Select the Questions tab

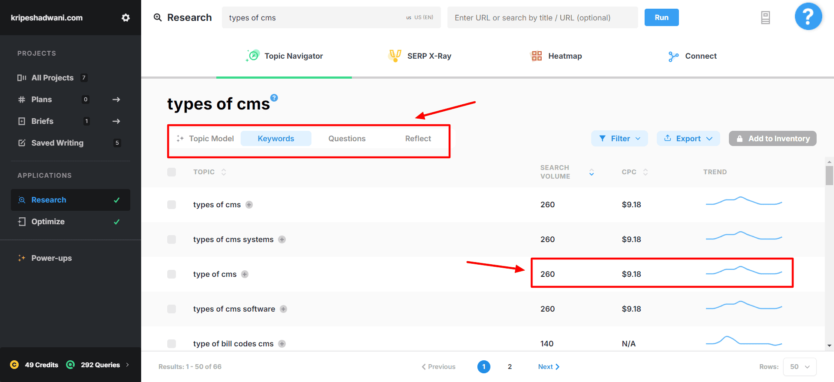(347, 139)
